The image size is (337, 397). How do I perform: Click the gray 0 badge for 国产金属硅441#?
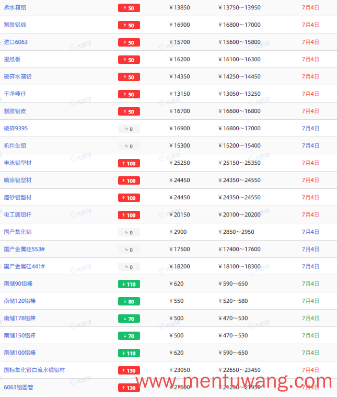[x=129, y=267]
